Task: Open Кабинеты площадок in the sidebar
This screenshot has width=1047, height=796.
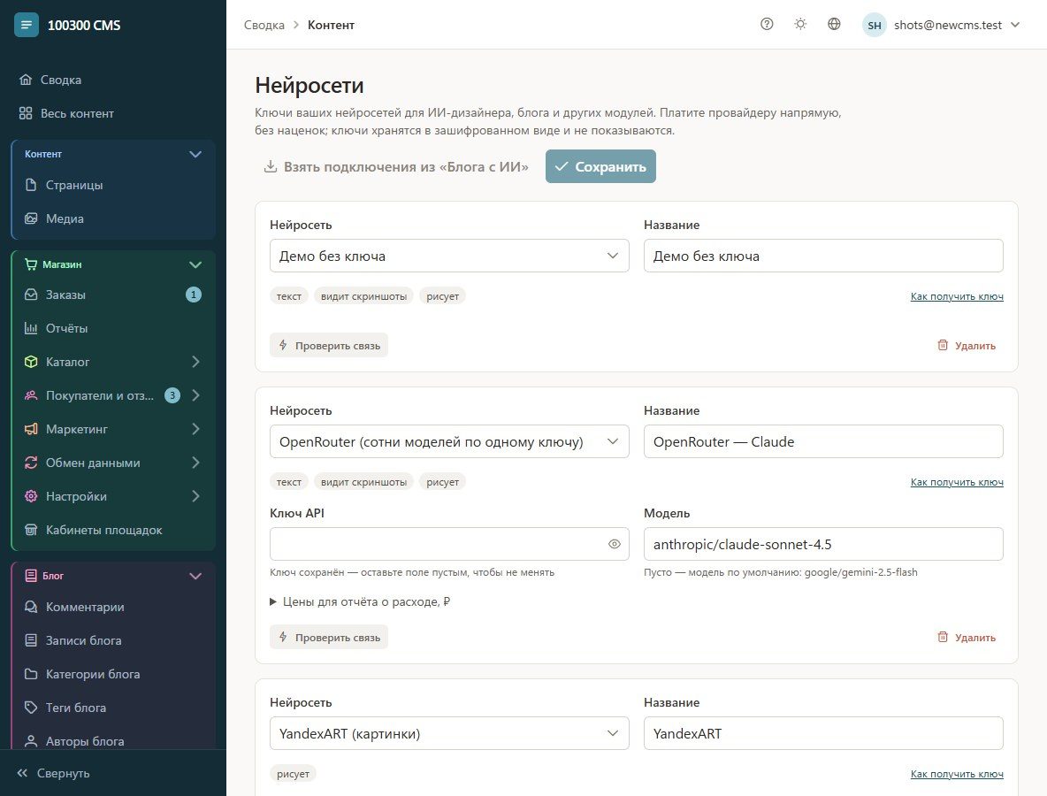Action: pos(113,530)
